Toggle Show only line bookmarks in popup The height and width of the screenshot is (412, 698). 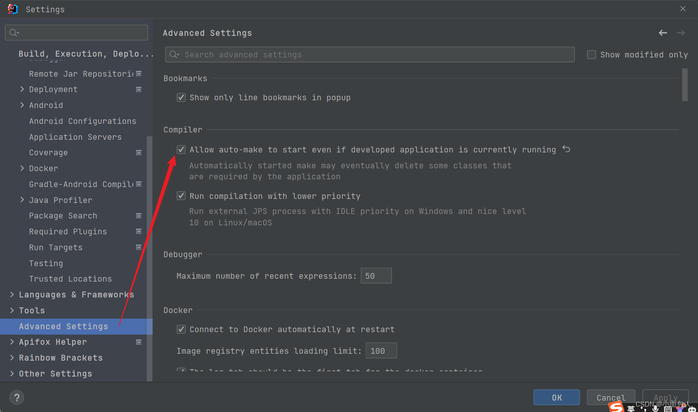[x=181, y=97]
